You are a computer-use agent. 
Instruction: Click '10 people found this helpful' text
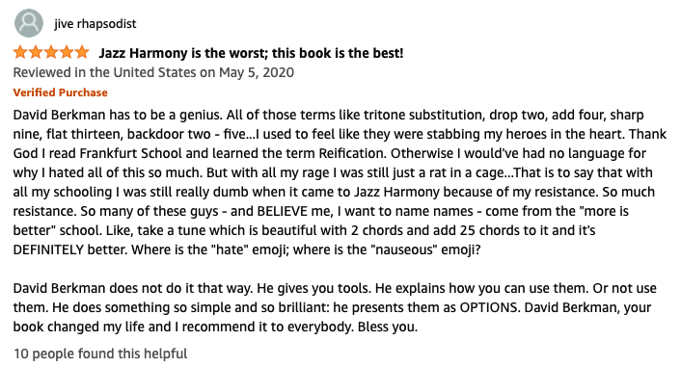[x=100, y=354]
